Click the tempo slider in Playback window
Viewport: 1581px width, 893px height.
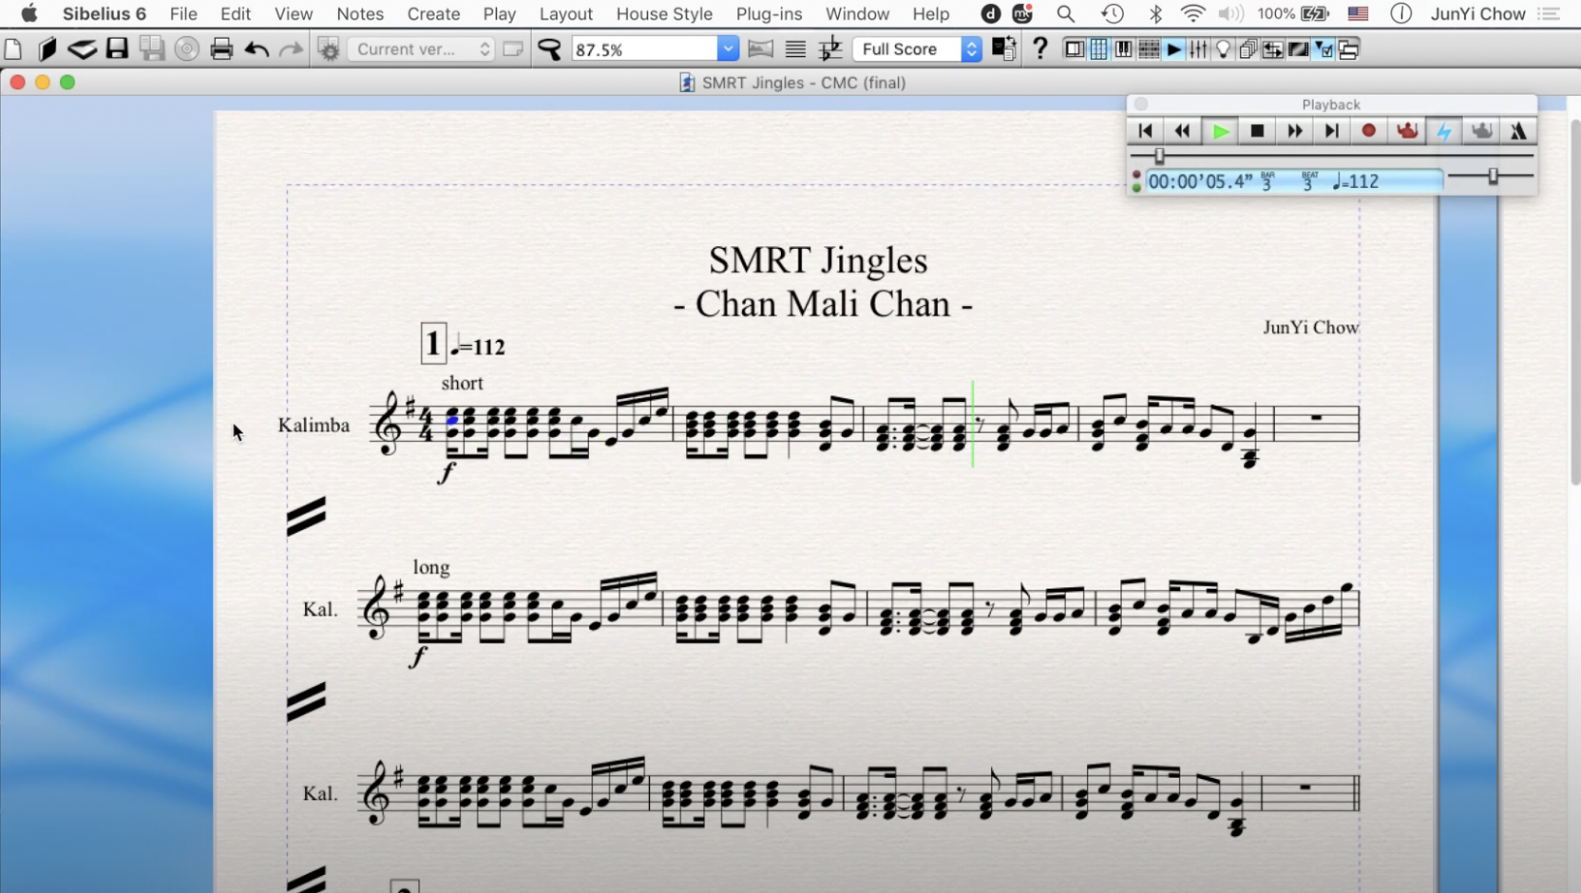point(1493,176)
